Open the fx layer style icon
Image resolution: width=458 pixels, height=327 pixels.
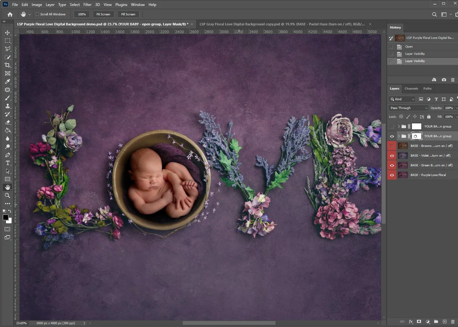[411, 321]
